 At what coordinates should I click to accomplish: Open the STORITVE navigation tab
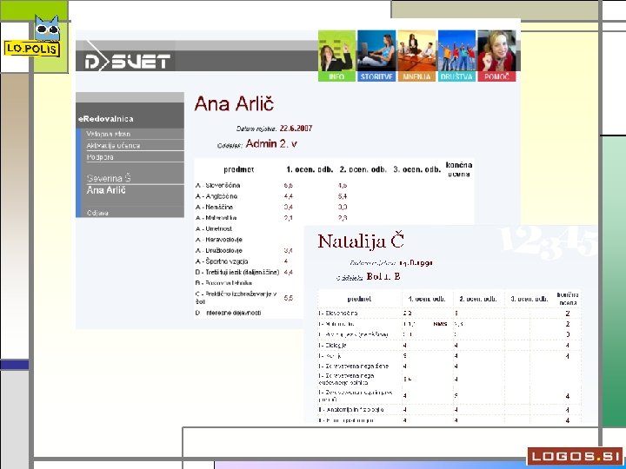(x=376, y=76)
